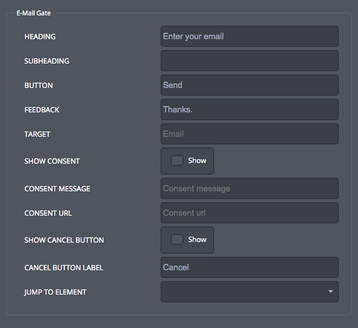Click the SHOW CANCEL BUTTON label
Image resolution: width=358 pixels, height=328 pixels.
pos(64,240)
